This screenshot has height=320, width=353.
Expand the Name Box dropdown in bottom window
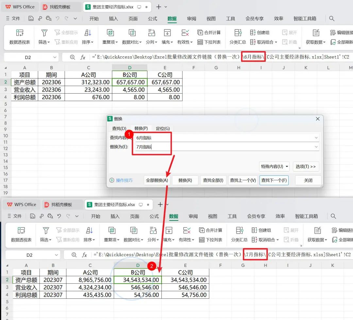(56, 255)
